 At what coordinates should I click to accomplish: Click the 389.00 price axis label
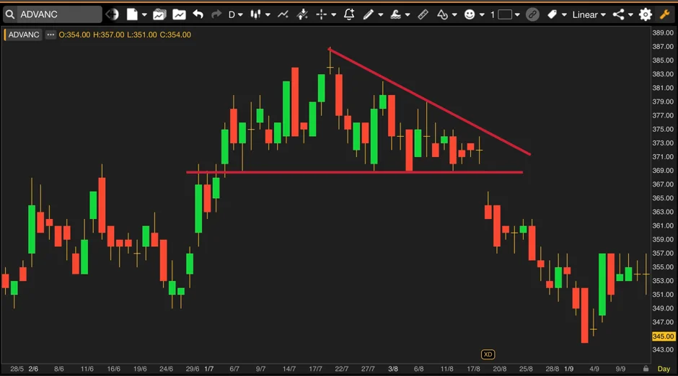click(x=663, y=33)
